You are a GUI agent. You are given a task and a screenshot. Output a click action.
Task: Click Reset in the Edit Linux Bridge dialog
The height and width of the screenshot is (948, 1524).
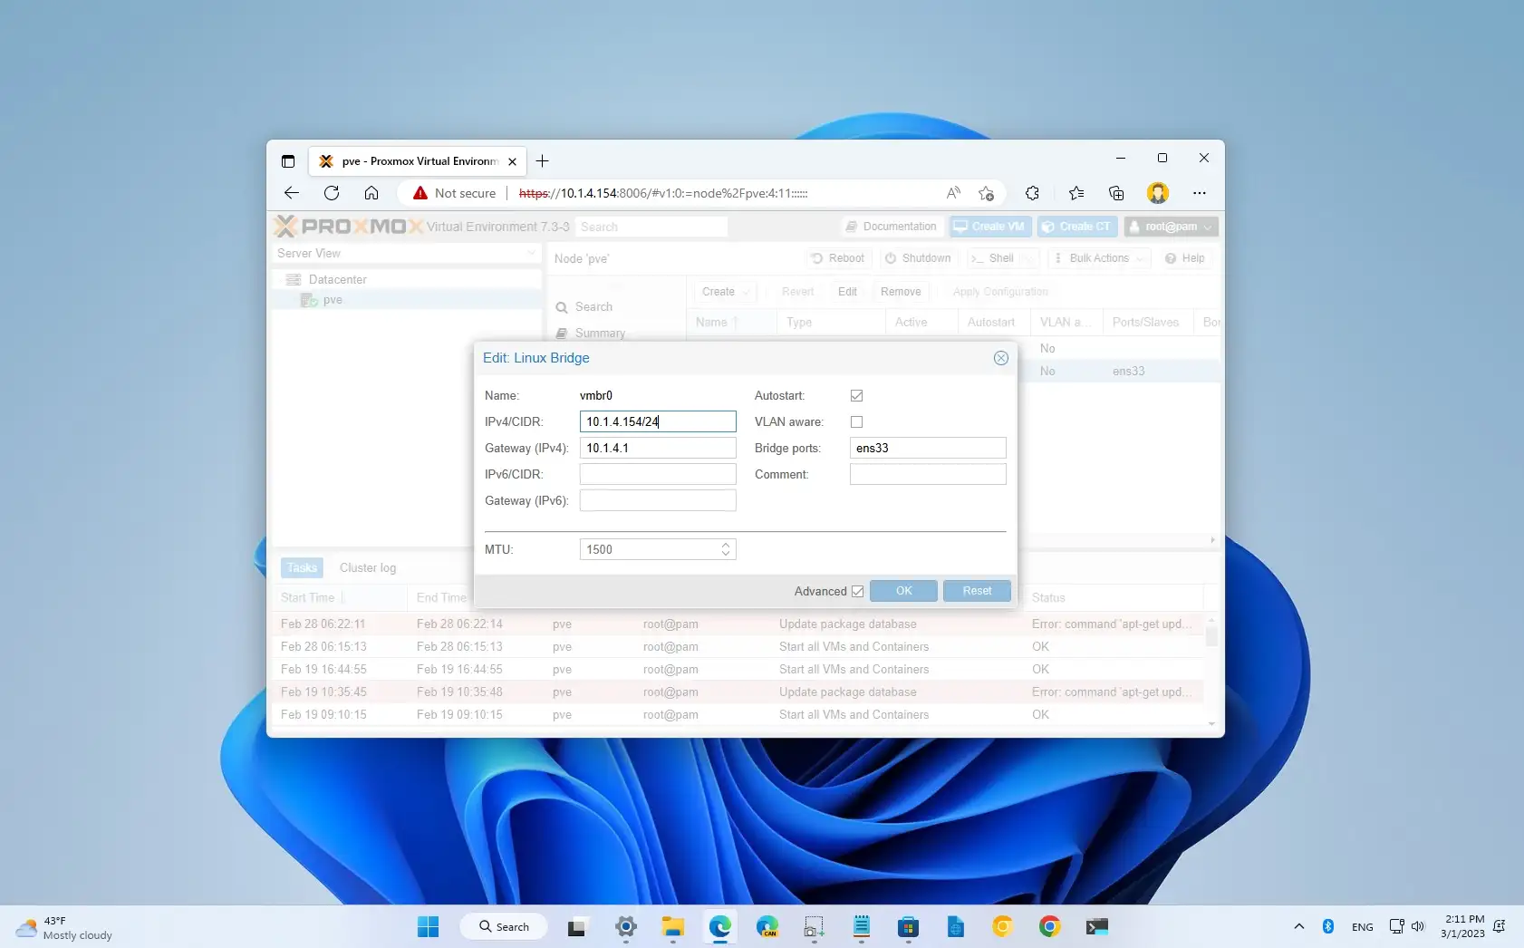(977, 591)
